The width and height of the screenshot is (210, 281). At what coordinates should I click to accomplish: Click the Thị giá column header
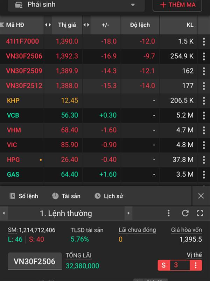pyautogui.click(x=67, y=25)
